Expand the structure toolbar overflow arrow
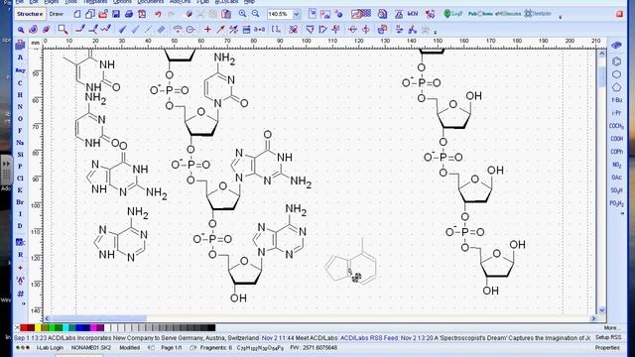This screenshot has width=635, height=357. pyautogui.click(x=436, y=32)
